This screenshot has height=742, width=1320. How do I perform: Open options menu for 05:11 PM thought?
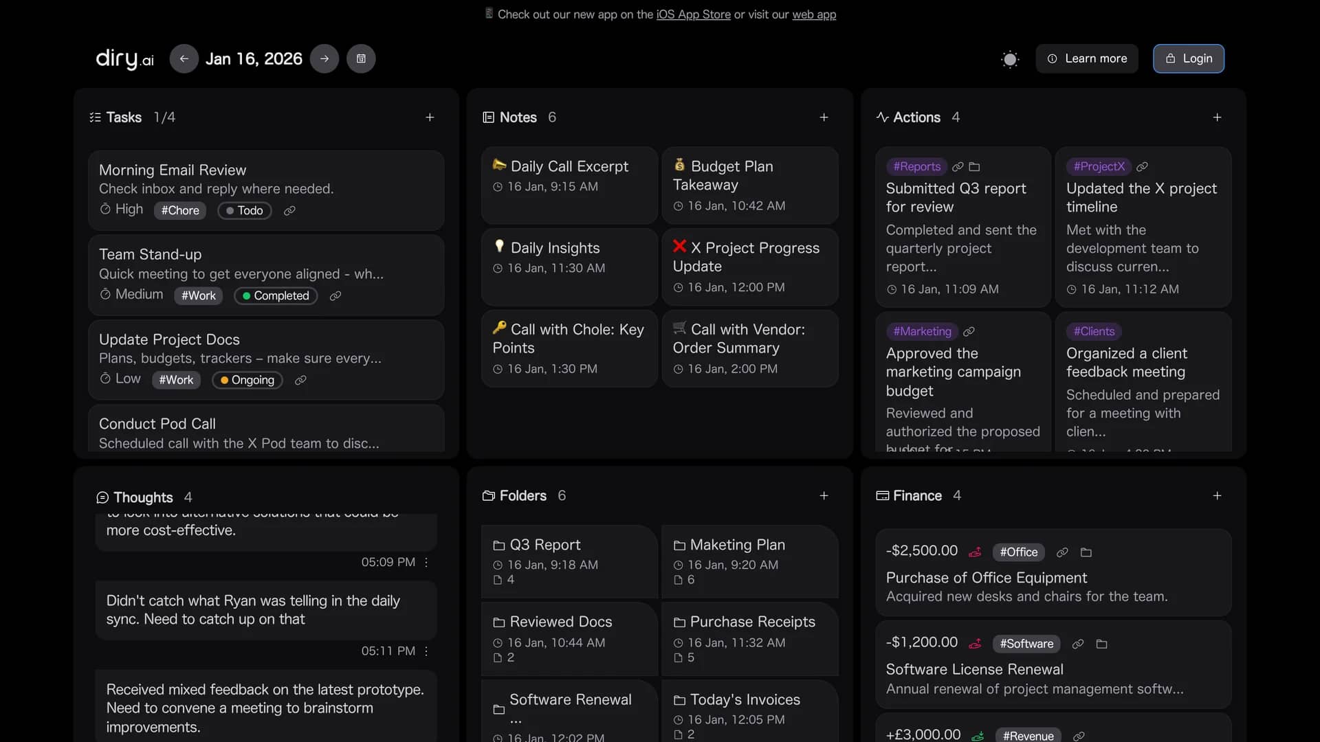click(x=426, y=651)
